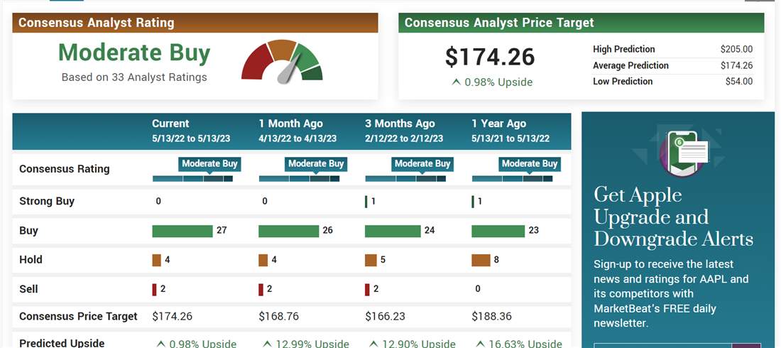
Task: Click the green Buy bar showing 27
Action: click(182, 231)
